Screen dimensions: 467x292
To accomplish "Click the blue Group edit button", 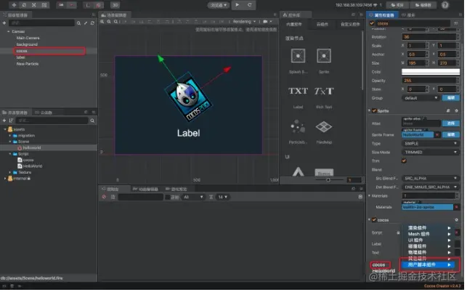I will [x=450, y=98].
